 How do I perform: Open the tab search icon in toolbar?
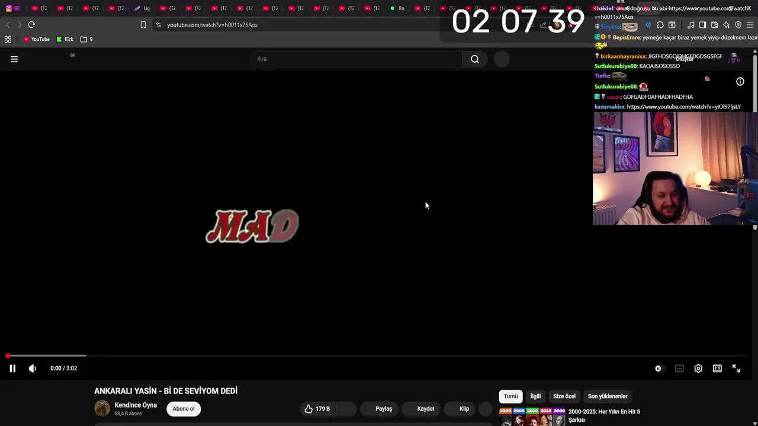coord(672,25)
